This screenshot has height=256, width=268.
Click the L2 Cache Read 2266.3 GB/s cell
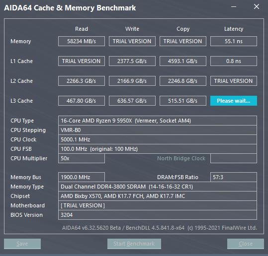pyautogui.click(x=82, y=81)
